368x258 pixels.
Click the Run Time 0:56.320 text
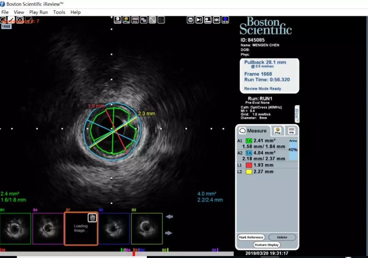coord(267,80)
